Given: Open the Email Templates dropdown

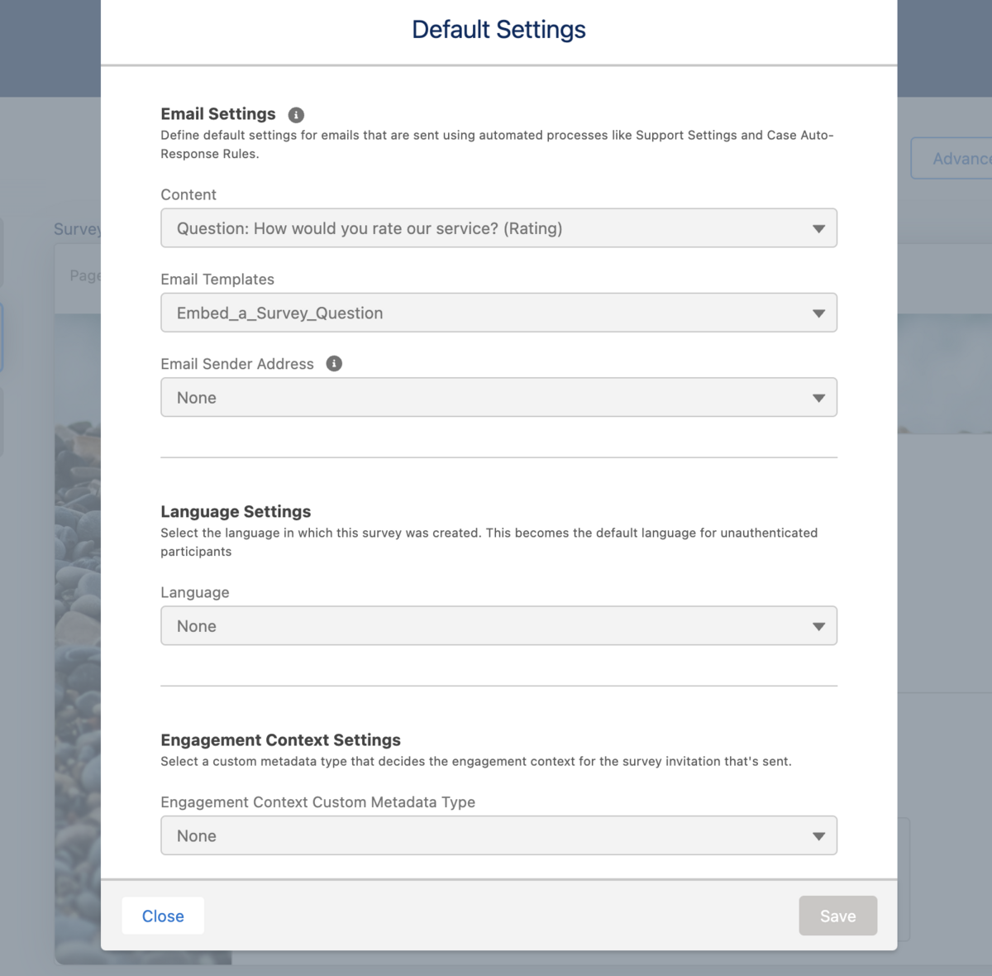Looking at the screenshot, I should (498, 313).
